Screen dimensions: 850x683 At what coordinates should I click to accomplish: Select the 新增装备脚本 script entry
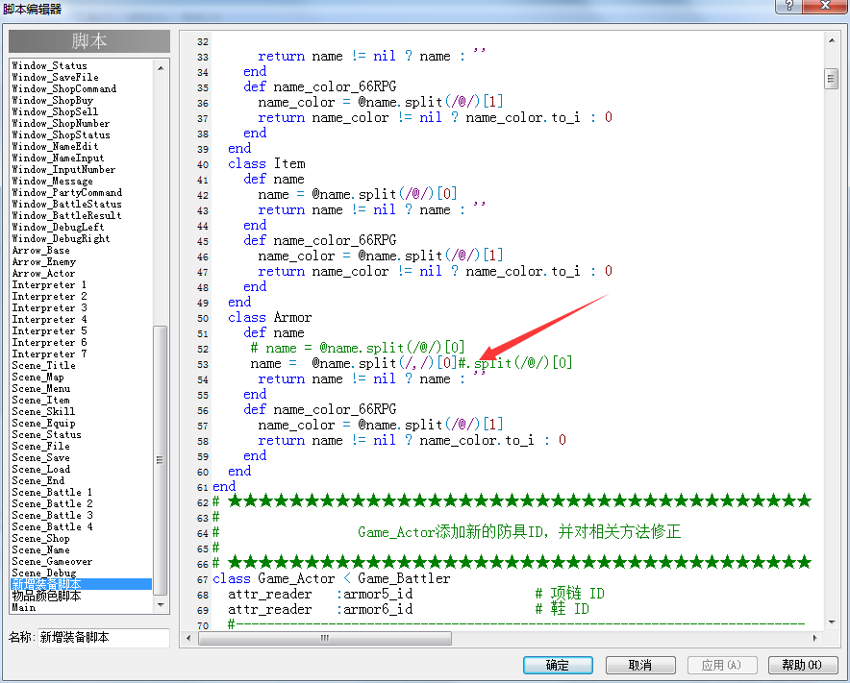tap(82, 584)
